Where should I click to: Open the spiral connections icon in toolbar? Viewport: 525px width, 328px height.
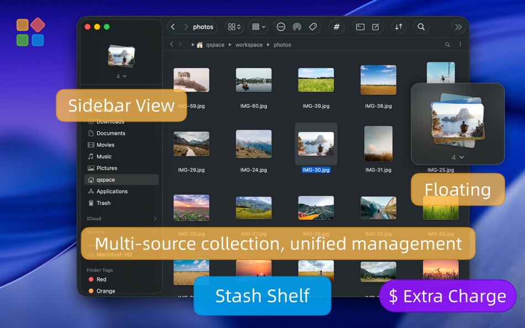tap(297, 27)
